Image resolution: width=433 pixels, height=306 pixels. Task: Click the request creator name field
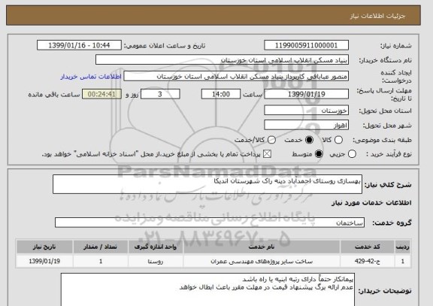point(236,76)
